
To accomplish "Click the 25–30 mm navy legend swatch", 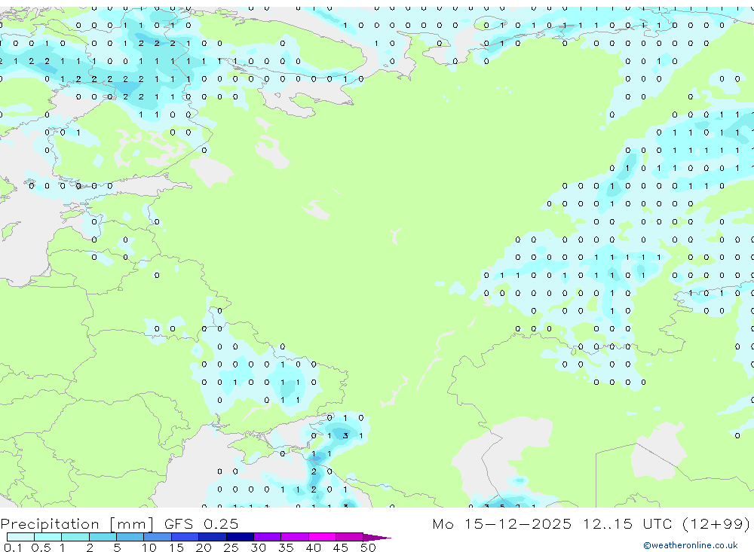I will 240,537.
